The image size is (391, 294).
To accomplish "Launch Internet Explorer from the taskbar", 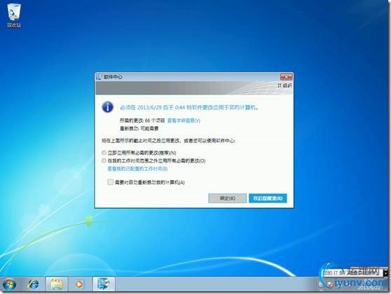I will coord(33,284).
